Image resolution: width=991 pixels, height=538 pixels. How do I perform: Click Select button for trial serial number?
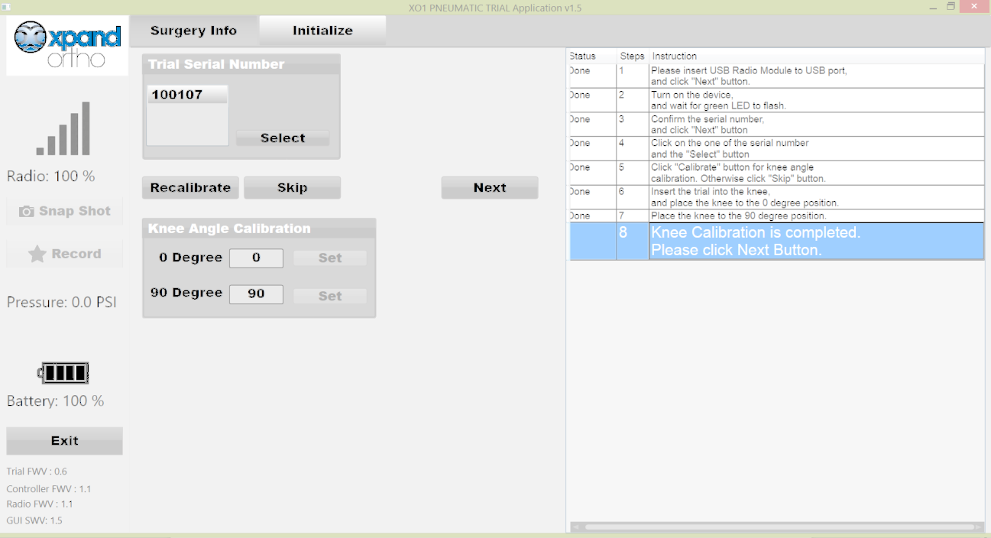tap(283, 138)
